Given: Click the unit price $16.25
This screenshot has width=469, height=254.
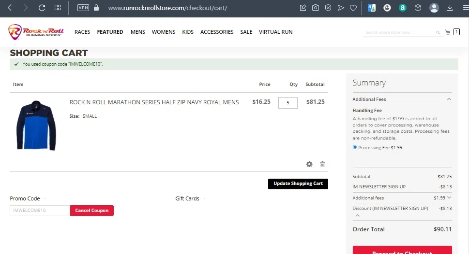Looking at the screenshot, I should click(261, 102).
